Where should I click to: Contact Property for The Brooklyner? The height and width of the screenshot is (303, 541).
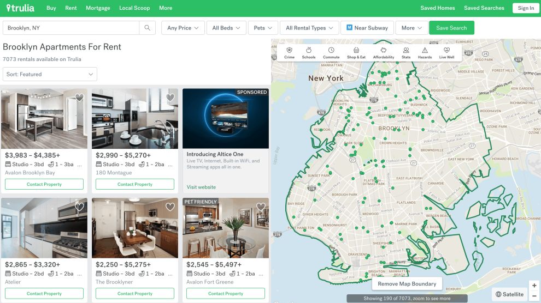point(135,294)
